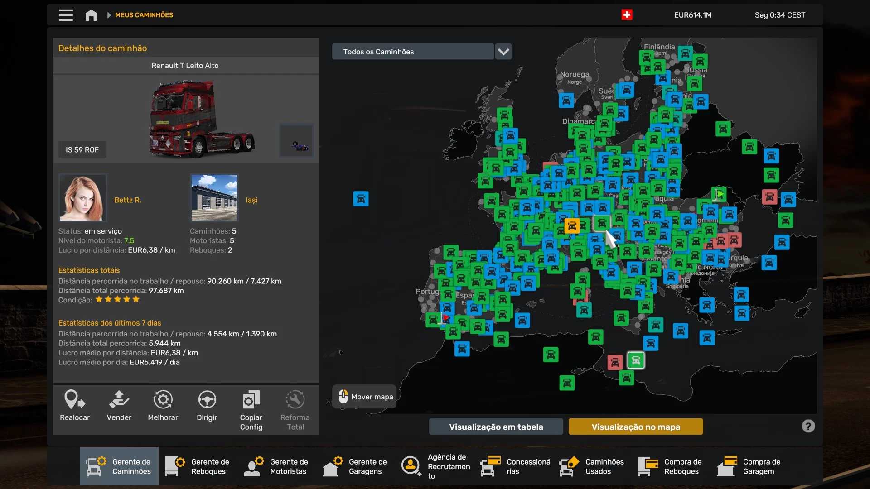This screenshot has height=489, width=870.
Task: Click the Melhorar upgrade icon
Action: [x=163, y=400]
